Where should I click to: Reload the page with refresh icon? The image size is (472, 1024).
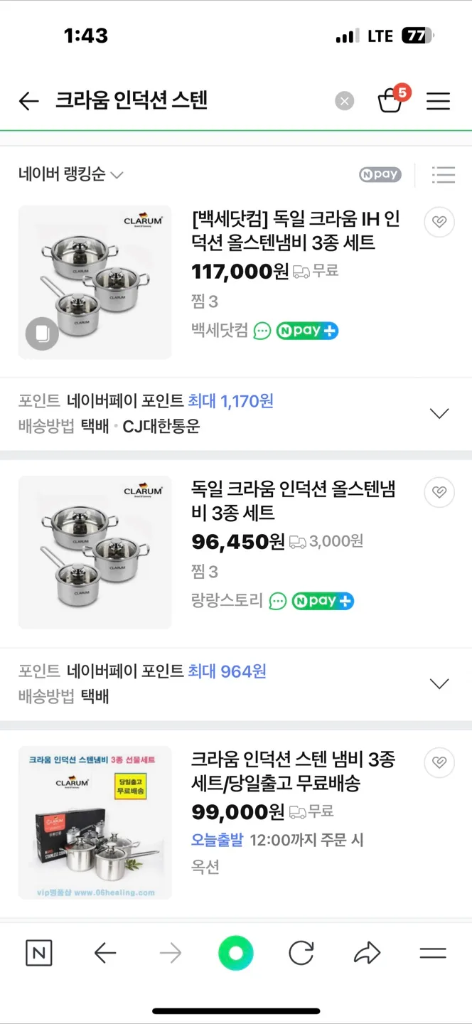(301, 953)
